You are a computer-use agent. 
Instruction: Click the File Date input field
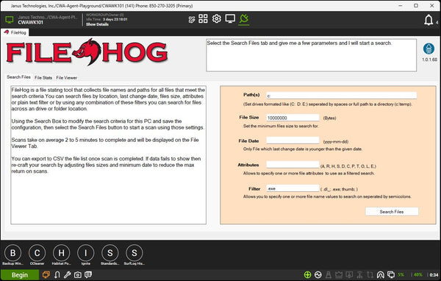293,140
